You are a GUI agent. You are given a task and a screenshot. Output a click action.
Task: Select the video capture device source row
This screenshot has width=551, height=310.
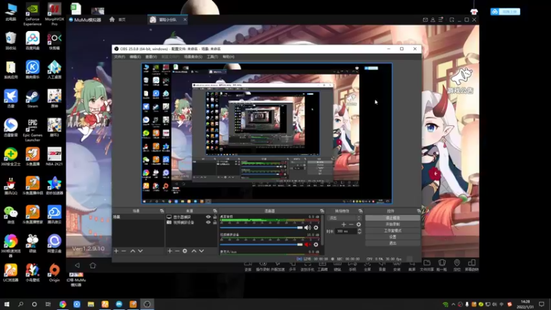pyautogui.click(x=191, y=223)
